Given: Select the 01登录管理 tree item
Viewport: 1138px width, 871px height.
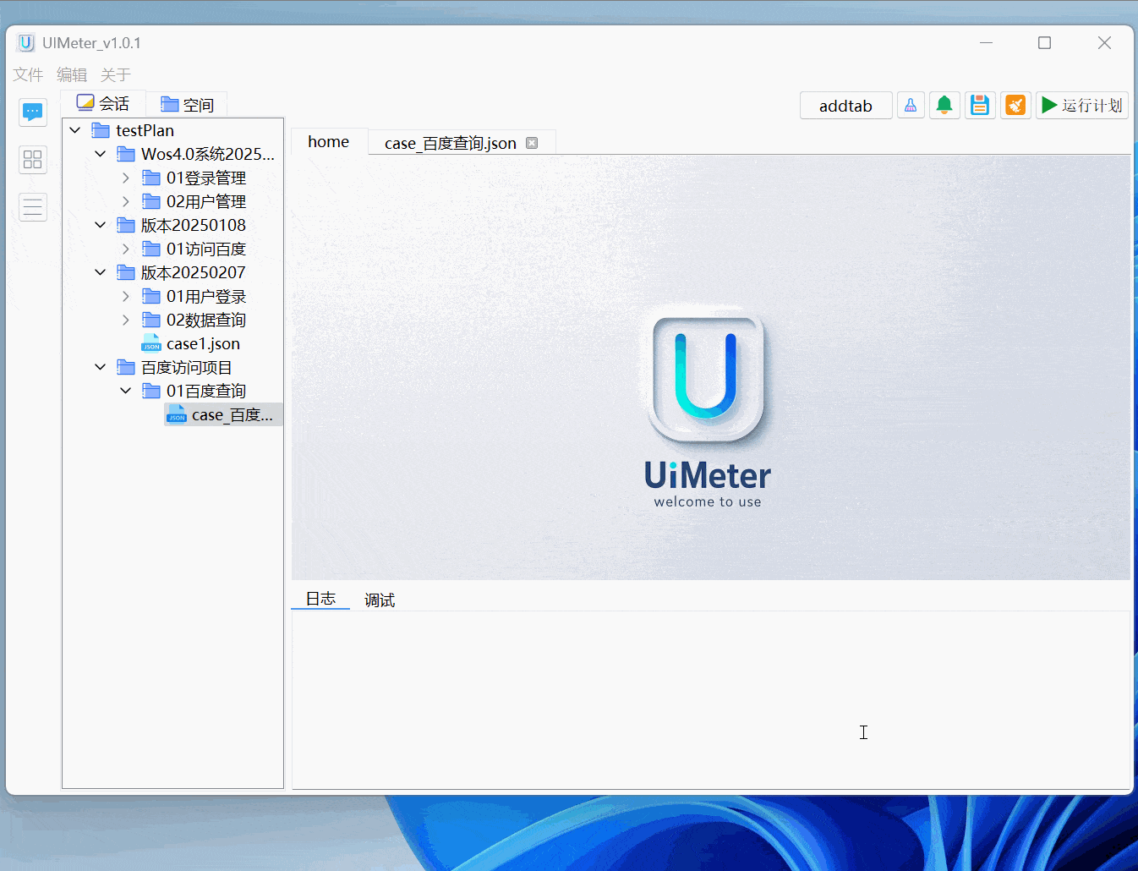Looking at the screenshot, I should [x=206, y=178].
